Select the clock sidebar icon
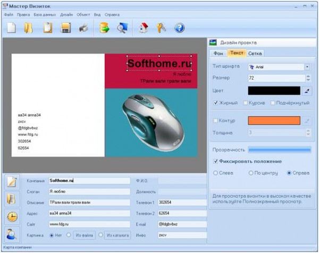 [x=12, y=216]
